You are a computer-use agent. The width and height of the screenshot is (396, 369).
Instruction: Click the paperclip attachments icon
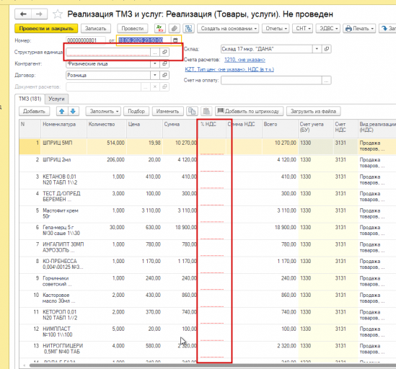[175, 29]
